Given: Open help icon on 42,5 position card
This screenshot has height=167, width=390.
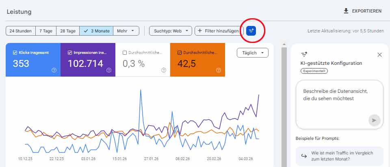Looking at the screenshot, I should (219, 70).
